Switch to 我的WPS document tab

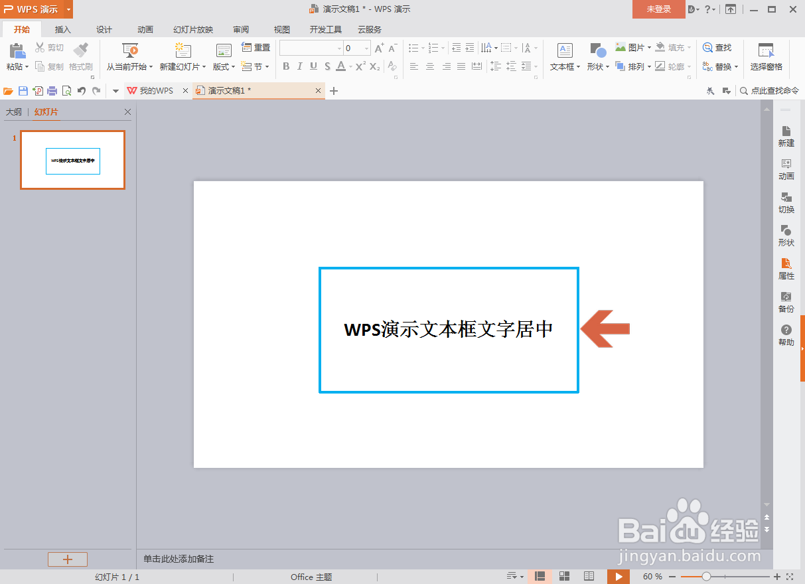157,91
